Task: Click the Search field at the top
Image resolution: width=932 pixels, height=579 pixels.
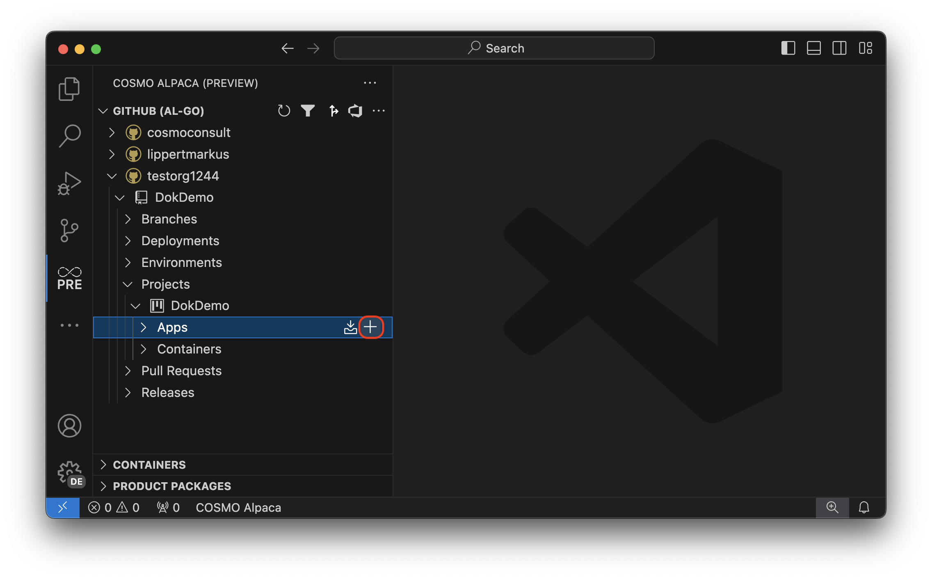Action: pyautogui.click(x=494, y=48)
